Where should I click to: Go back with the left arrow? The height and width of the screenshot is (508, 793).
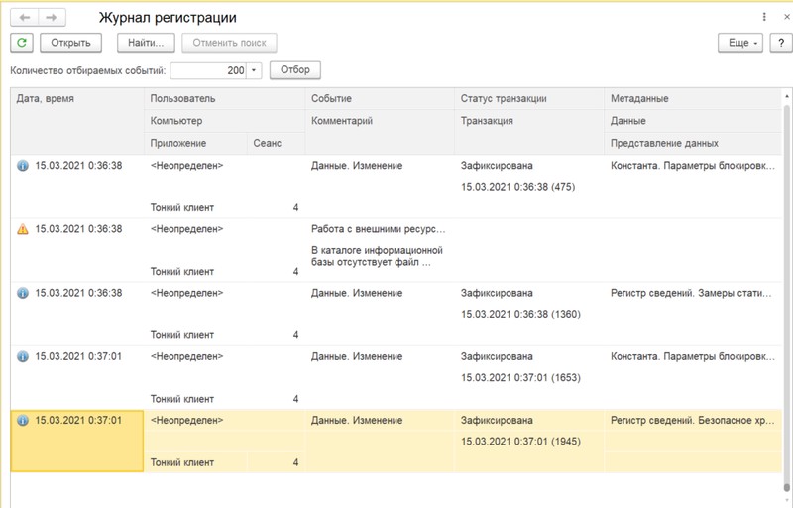click(24, 18)
